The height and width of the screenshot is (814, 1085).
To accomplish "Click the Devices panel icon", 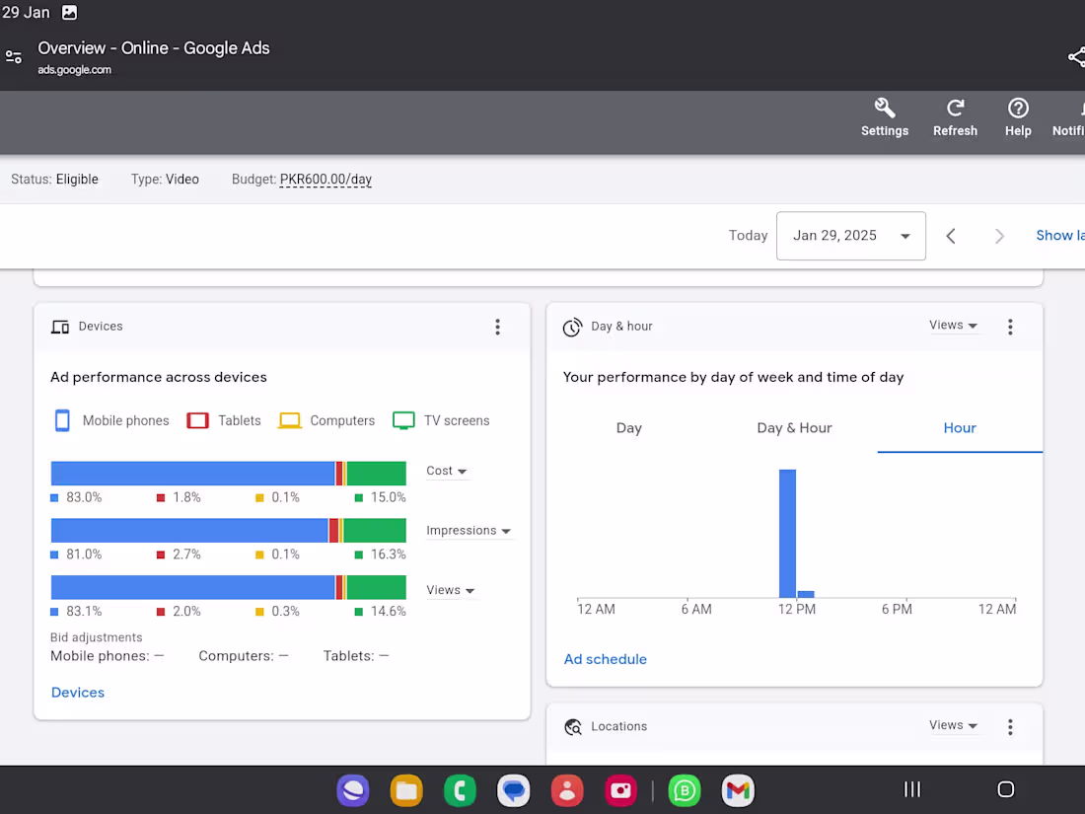I will [x=59, y=326].
